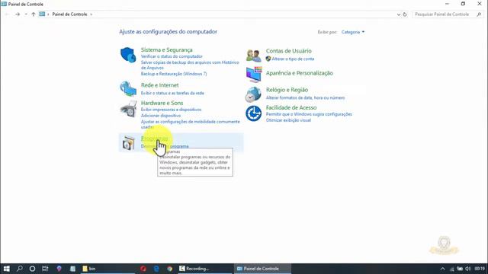Expand recent locations arrow beside forward button
Viewport: 488px width, 274px height.
pyautogui.click(x=26, y=14)
